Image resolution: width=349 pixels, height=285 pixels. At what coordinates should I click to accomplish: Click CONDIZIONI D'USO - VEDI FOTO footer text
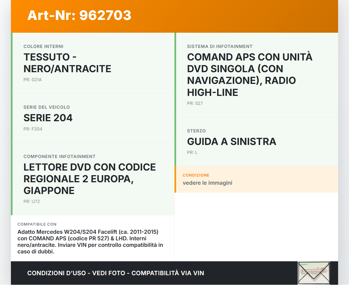[116, 273]
